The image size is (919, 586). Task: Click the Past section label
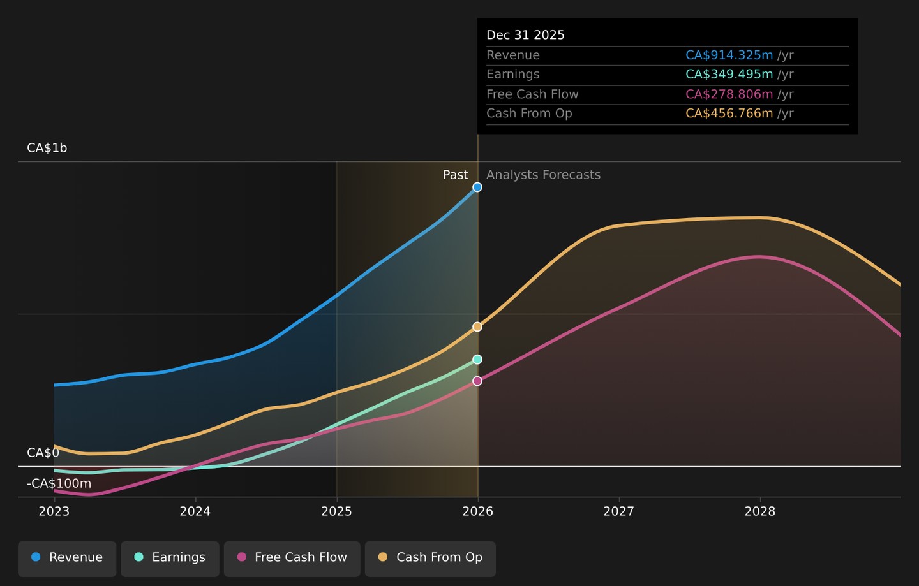coord(456,175)
